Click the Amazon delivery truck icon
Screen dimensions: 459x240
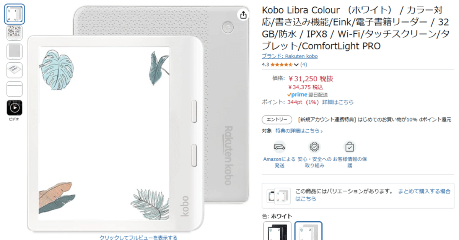pyautogui.click(x=280, y=147)
